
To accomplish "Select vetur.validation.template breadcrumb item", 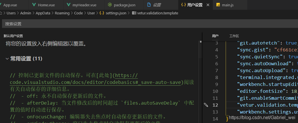I will 158,13.
